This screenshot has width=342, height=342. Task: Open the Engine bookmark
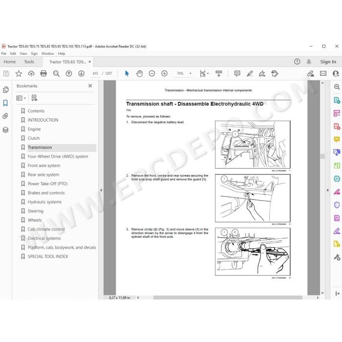(34, 129)
